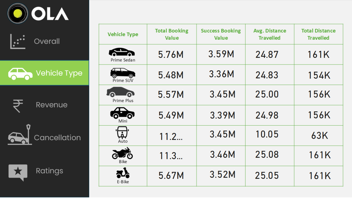Click the rupee symbol Revenue icon
The image size is (352, 198).
pos(18,106)
